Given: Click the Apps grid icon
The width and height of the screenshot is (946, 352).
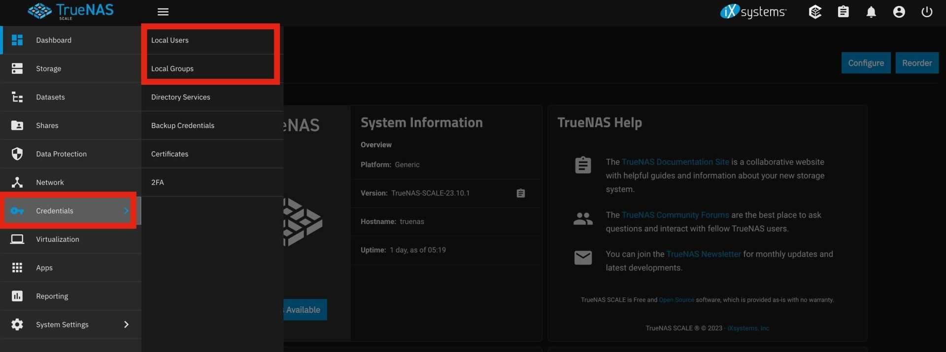Looking at the screenshot, I should coord(17,267).
